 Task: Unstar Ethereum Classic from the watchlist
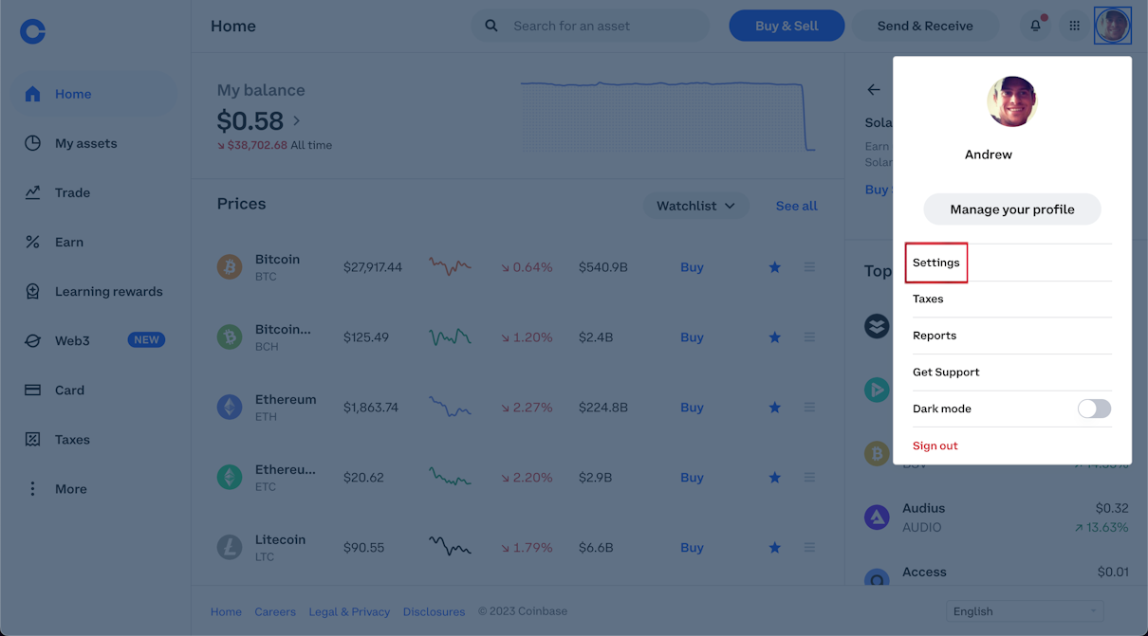coord(775,478)
